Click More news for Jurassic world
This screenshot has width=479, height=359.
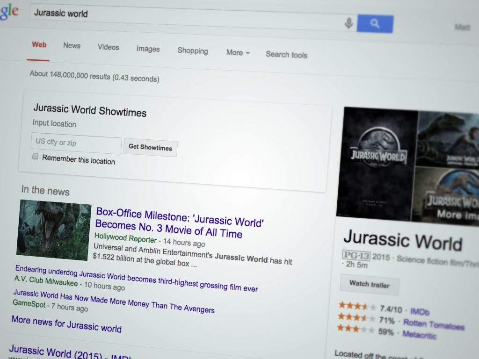[66, 324]
